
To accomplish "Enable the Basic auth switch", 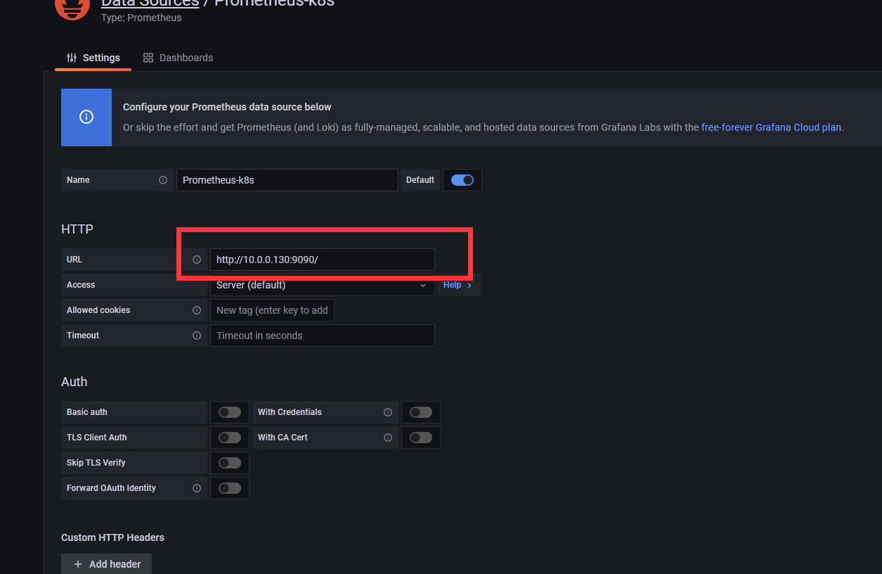I will tap(230, 412).
